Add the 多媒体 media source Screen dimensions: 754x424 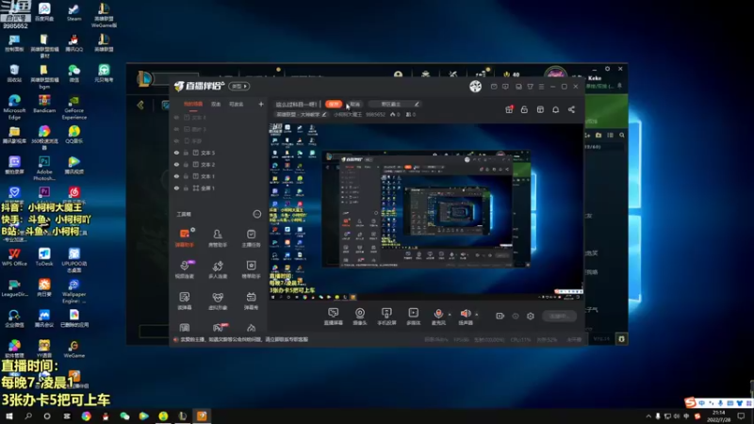coord(413,317)
